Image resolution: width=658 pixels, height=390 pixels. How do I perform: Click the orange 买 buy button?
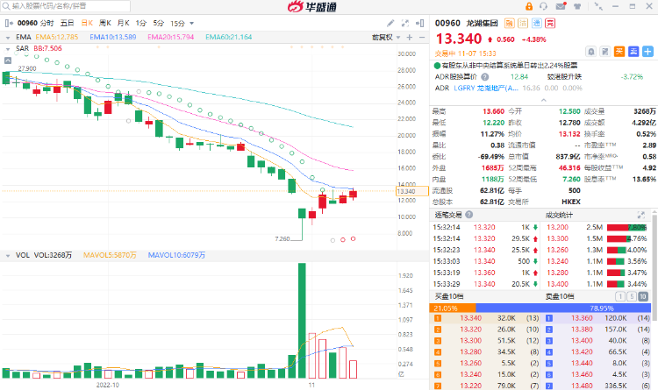pyautogui.click(x=619, y=52)
